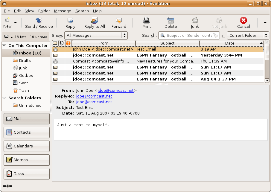Screen dimensions: 271x192
Task: Open the Folder menu
Action: (44, 11)
